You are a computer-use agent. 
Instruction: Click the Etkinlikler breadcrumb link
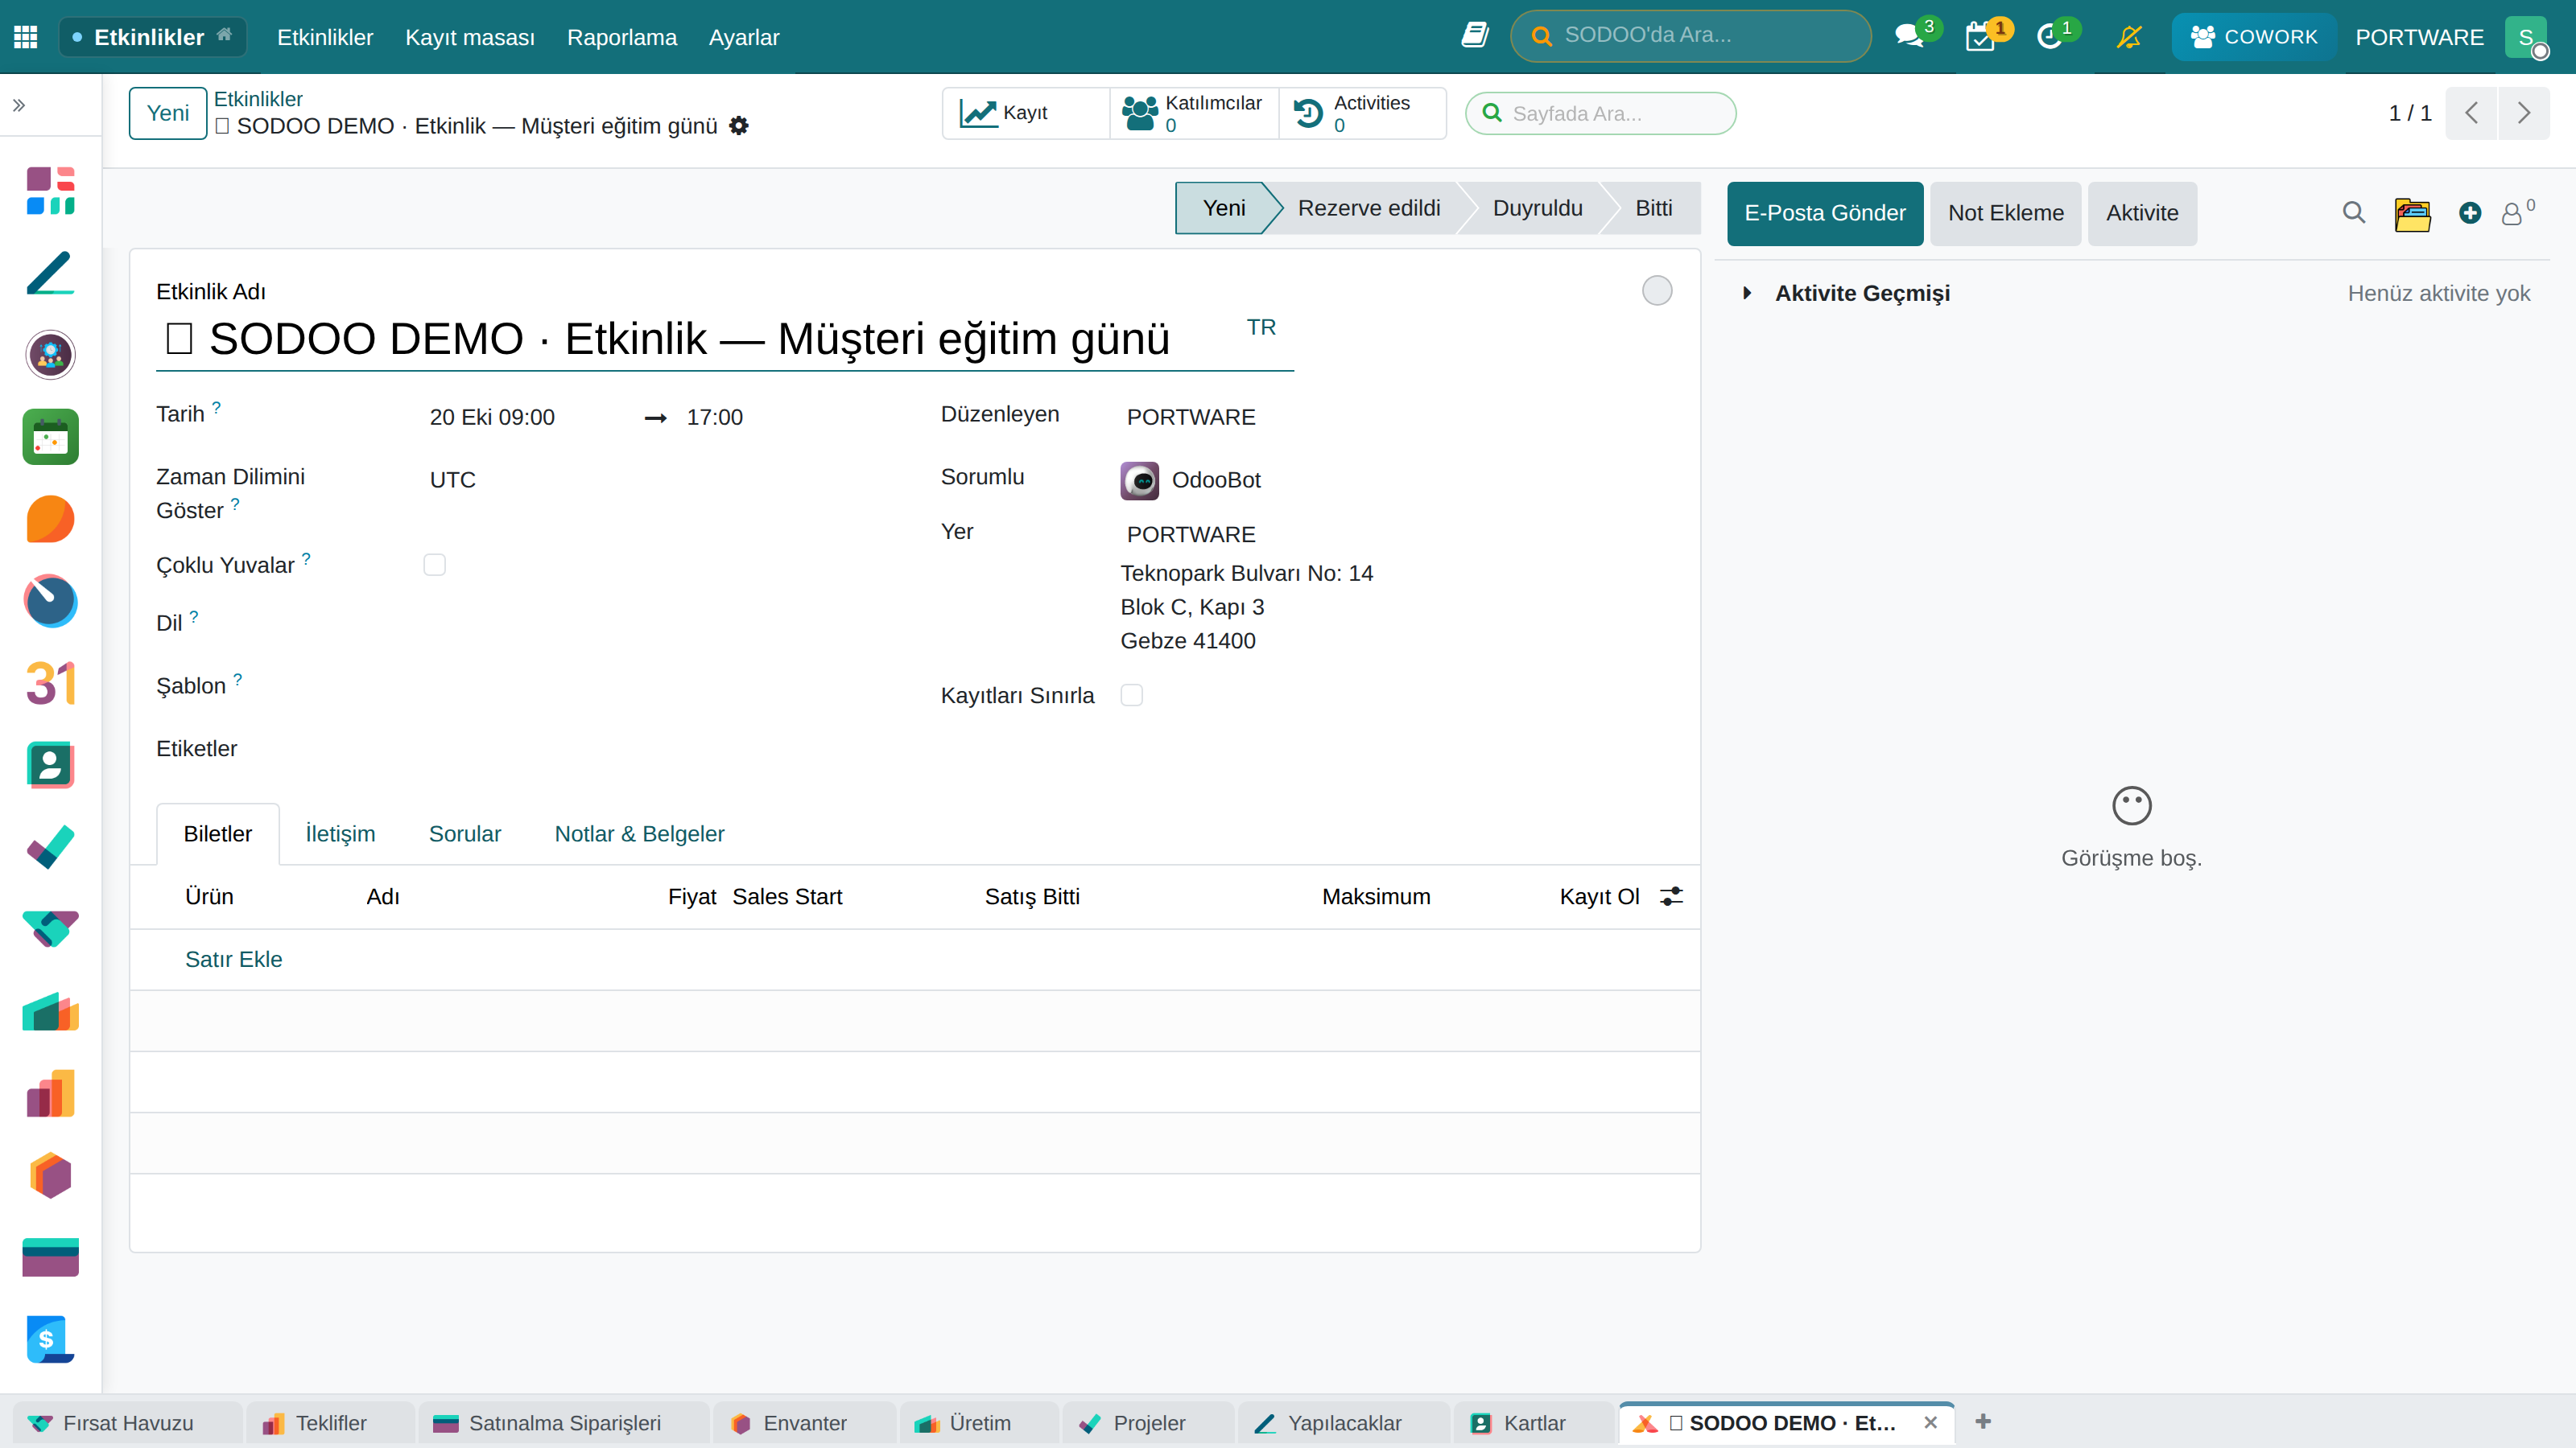258,99
